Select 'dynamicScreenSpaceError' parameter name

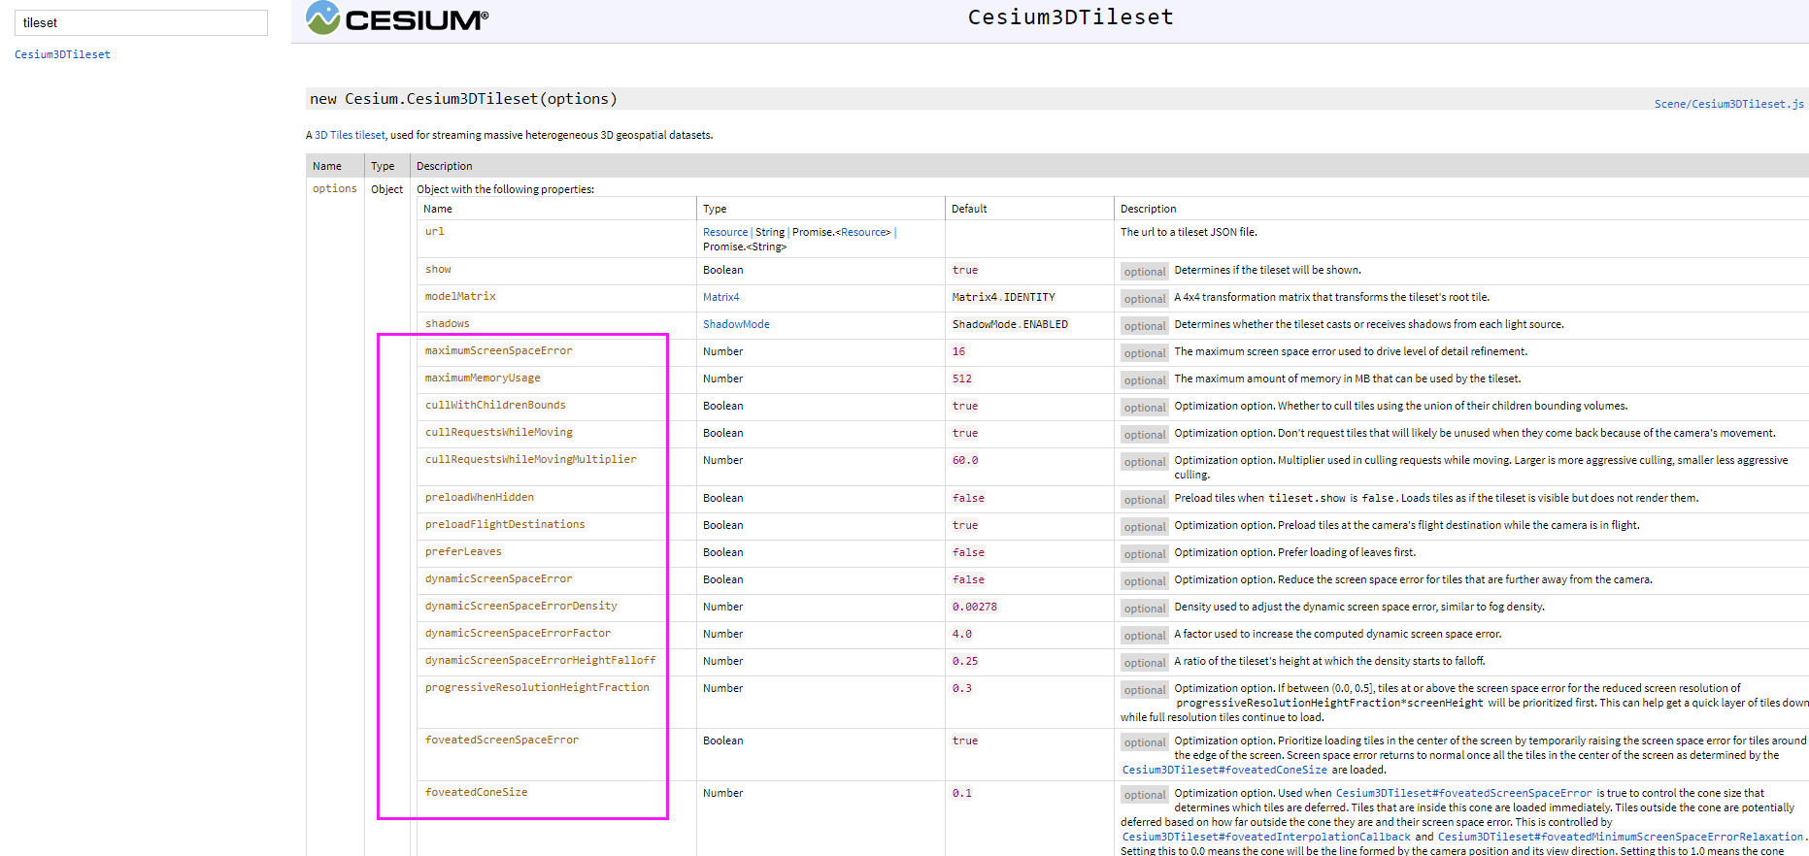point(498,578)
